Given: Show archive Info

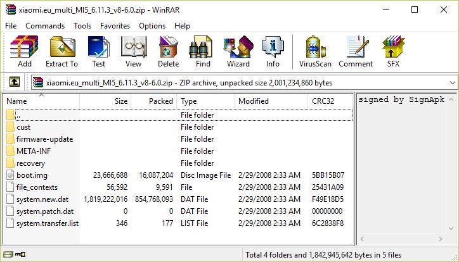Looking at the screenshot, I should [x=273, y=51].
